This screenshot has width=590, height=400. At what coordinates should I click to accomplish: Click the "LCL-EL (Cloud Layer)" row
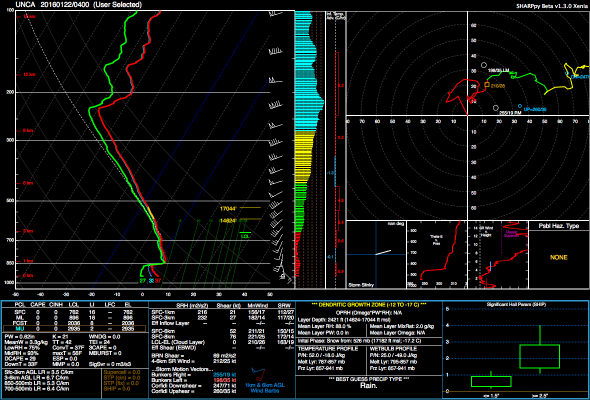pyautogui.click(x=222, y=342)
